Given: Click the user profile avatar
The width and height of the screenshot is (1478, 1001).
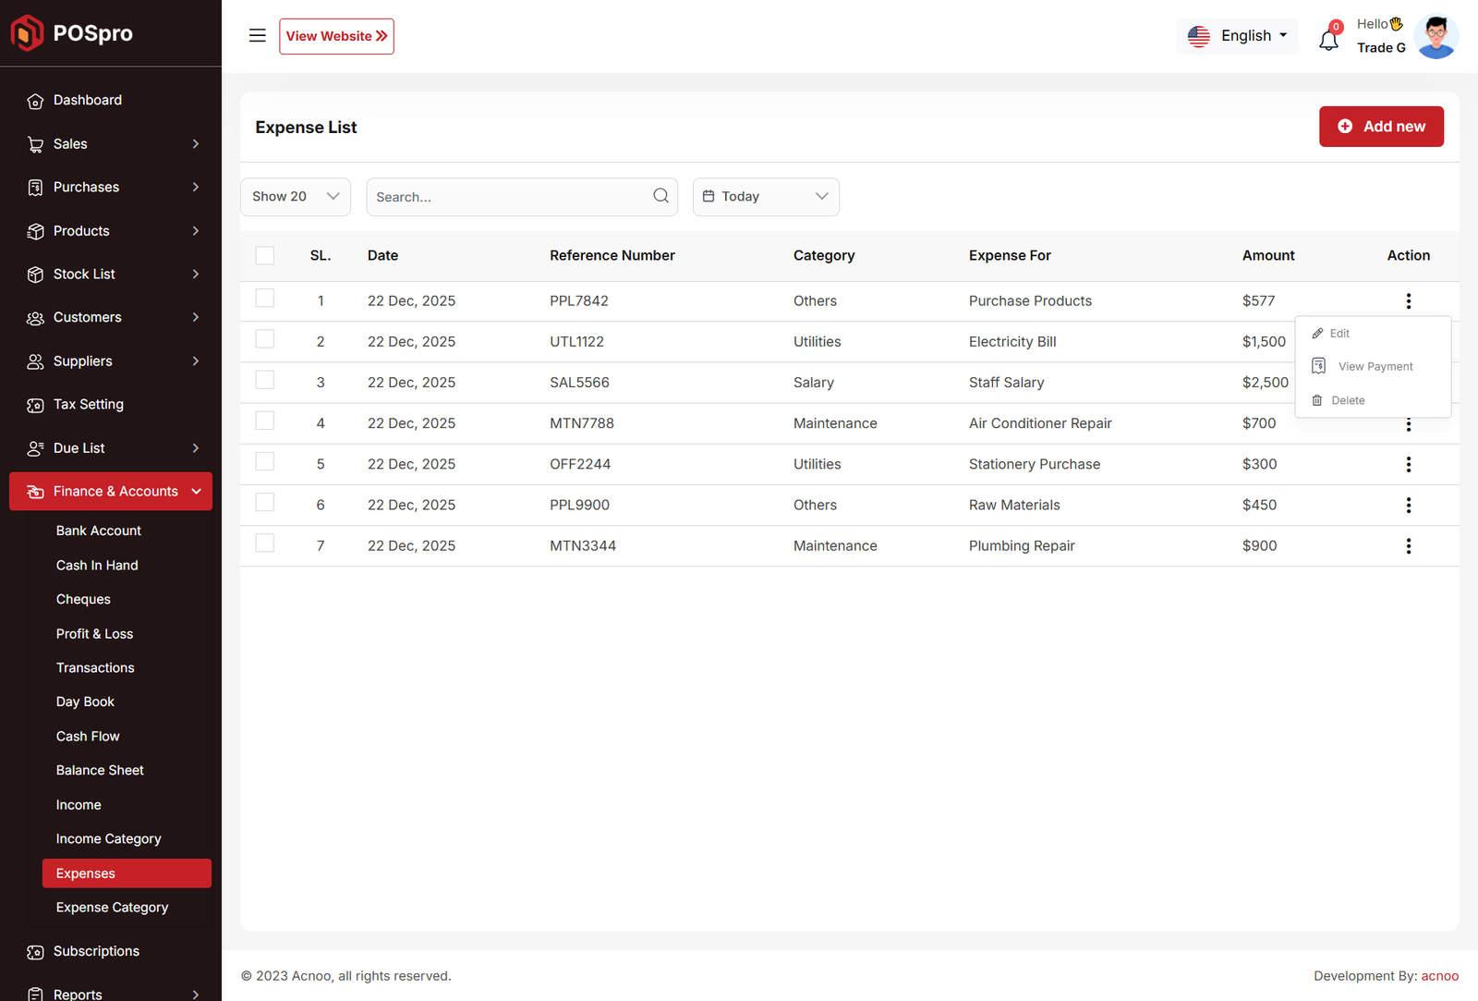Looking at the screenshot, I should point(1436,37).
